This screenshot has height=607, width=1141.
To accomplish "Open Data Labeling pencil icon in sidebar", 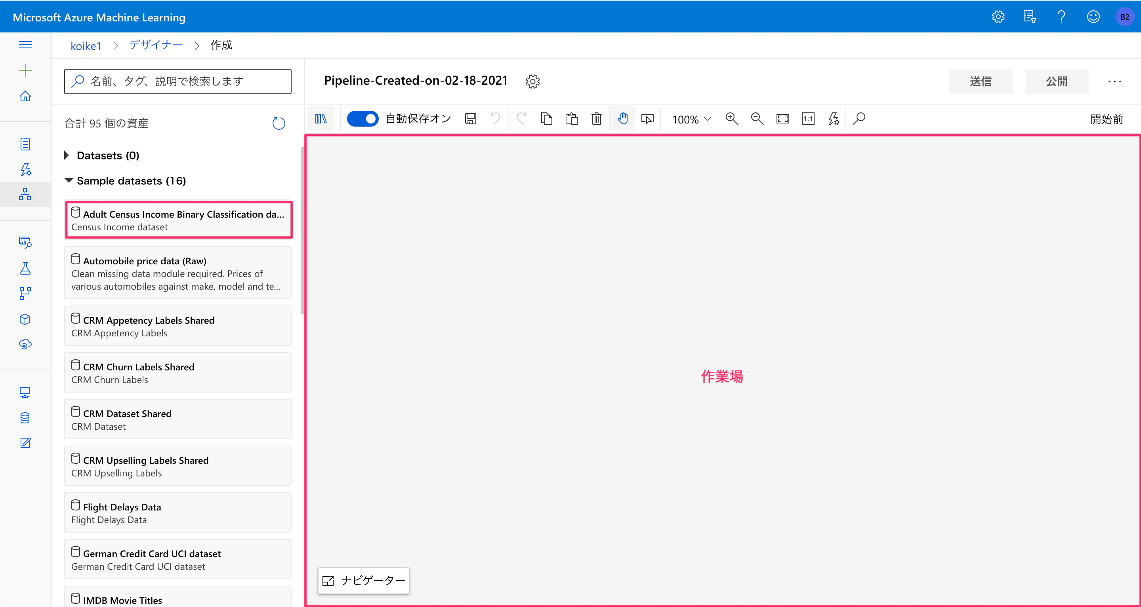I will (x=25, y=443).
